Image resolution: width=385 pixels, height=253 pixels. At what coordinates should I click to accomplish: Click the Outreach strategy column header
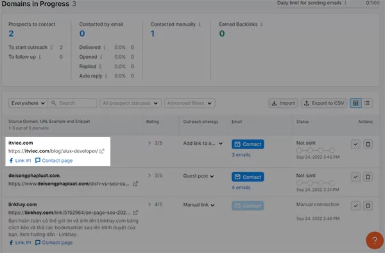(x=201, y=122)
